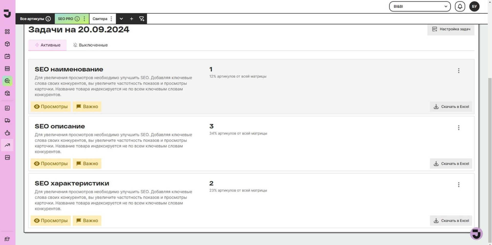Click the Задачи на 20.09.2024 heading
This screenshot has height=245, width=492.
79,30
